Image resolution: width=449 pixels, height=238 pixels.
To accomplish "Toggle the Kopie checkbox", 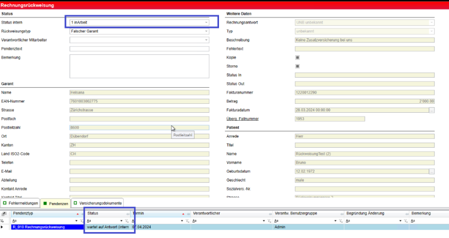I will pyautogui.click(x=297, y=57).
